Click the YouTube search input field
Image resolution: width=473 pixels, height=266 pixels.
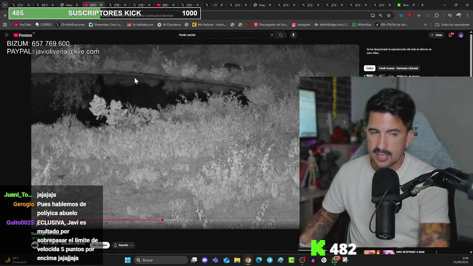click(224, 35)
